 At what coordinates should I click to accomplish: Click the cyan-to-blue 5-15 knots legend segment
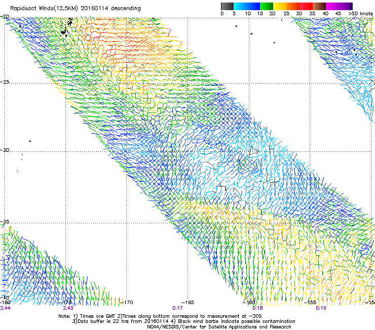pyautogui.click(x=247, y=6)
